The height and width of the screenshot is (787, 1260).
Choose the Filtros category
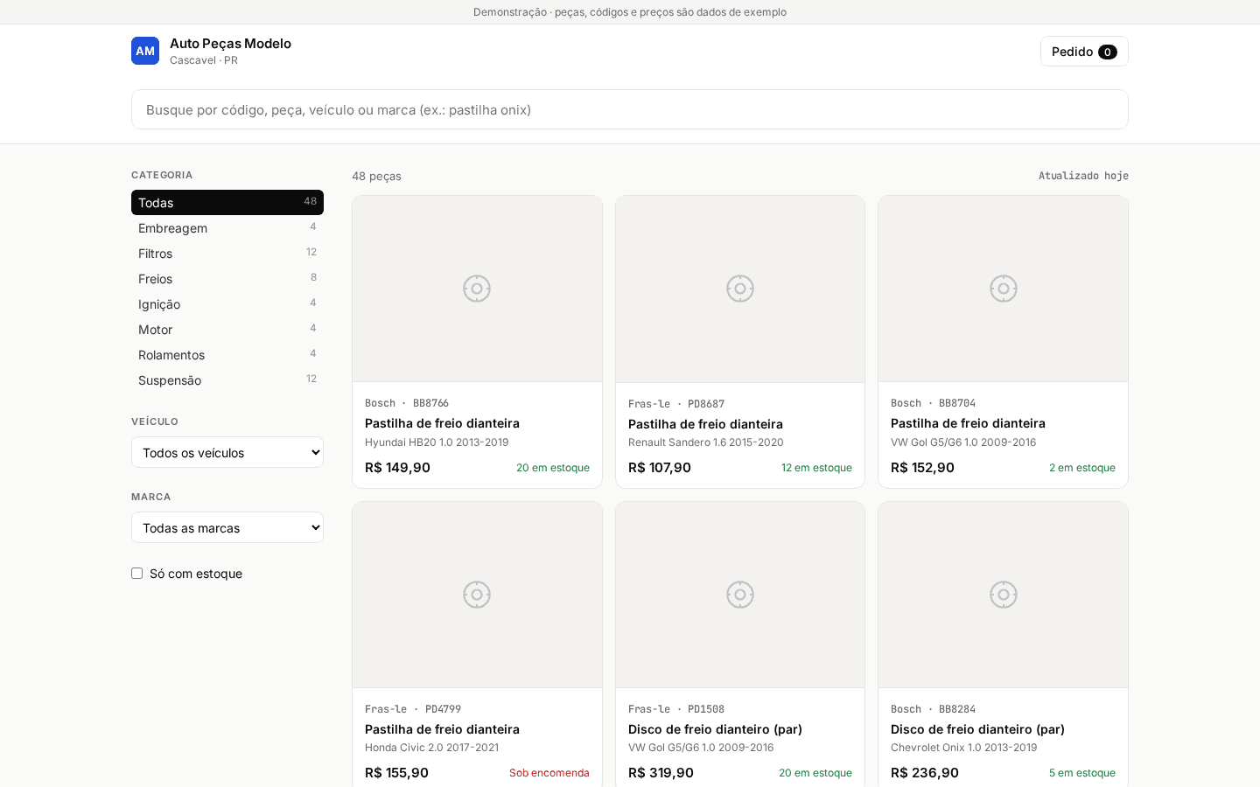227,253
